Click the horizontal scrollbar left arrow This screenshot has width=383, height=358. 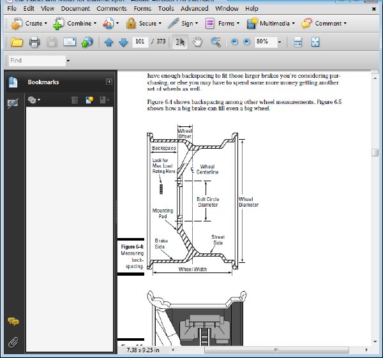[173, 350]
